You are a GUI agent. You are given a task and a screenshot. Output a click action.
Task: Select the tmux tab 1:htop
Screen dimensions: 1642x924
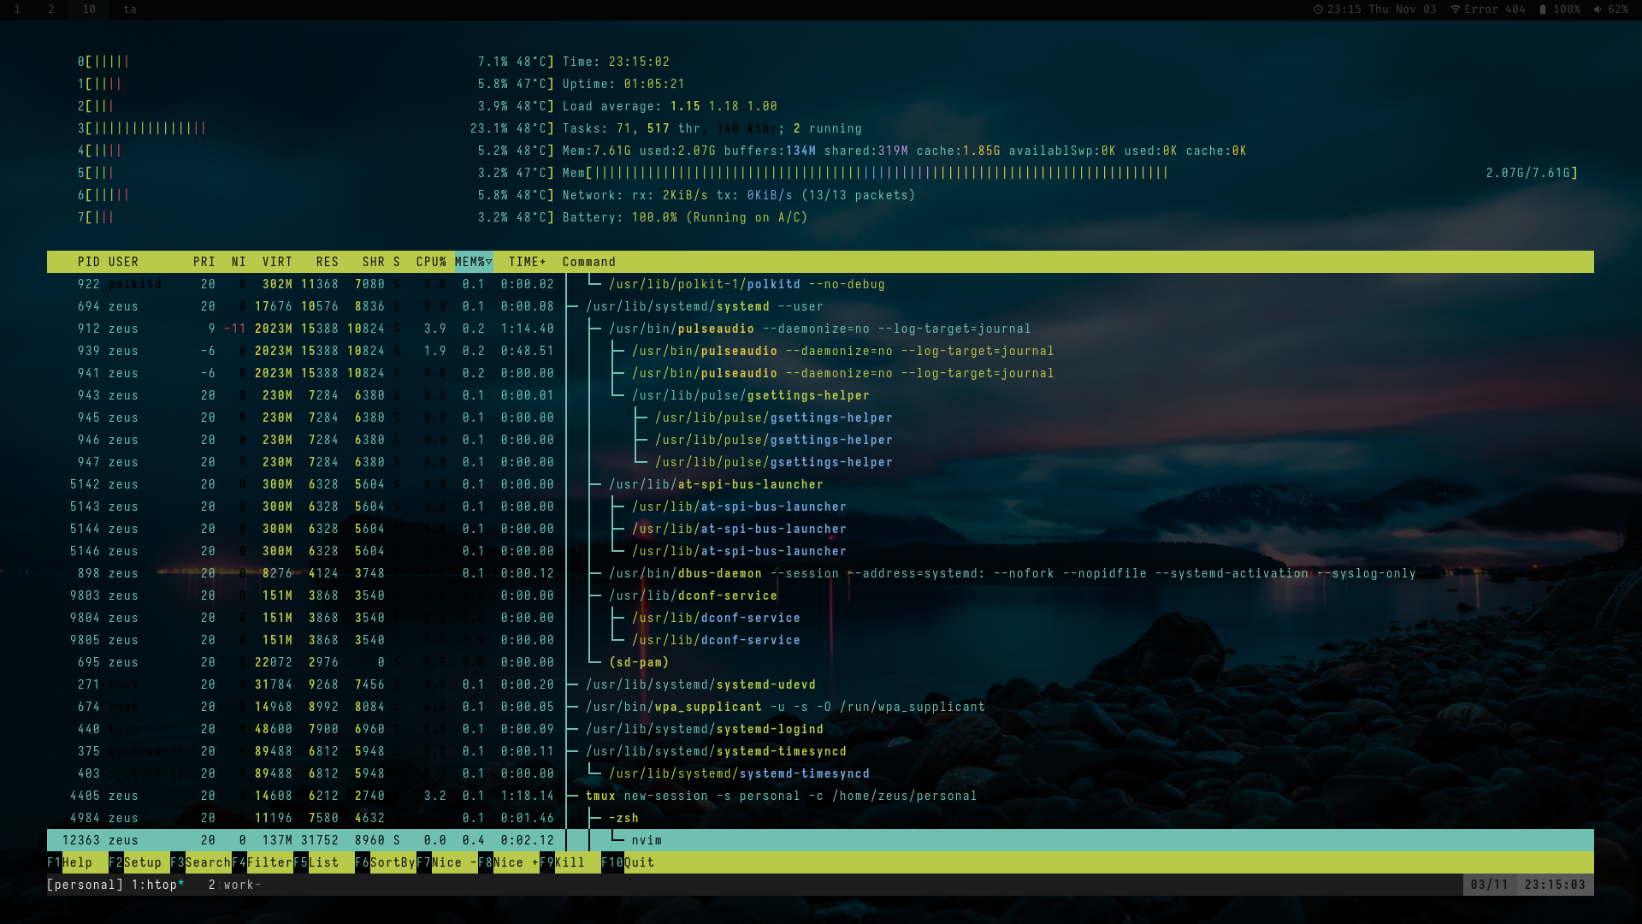pyautogui.click(x=158, y=885)
